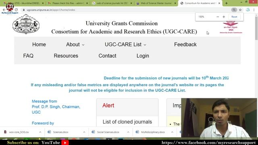
Task: Close the 'Please check this files' tab
Action: [x=87, y=3]
